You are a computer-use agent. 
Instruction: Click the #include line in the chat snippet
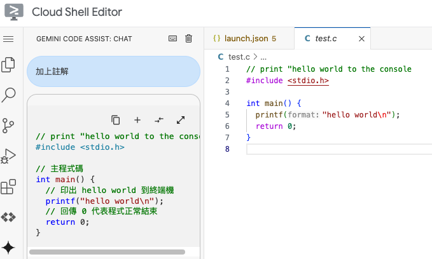pos(80,147)
